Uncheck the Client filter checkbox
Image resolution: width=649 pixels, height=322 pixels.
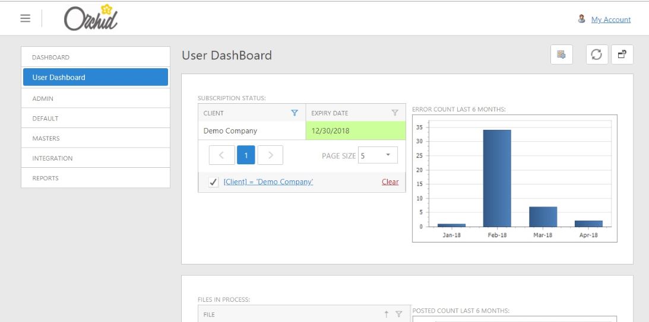pyautogui.click(x=213, y=182)
